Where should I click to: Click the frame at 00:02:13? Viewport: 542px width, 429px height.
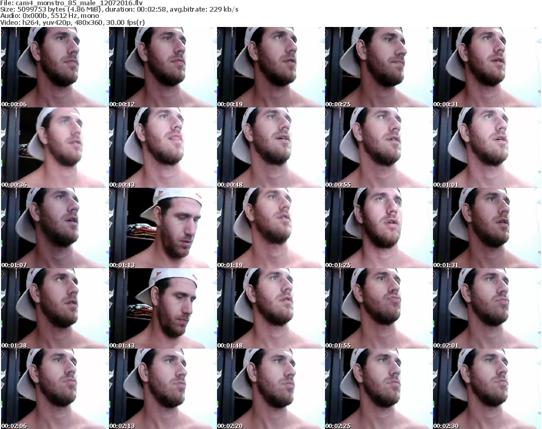pyautogui.click(x=162, y=389)
